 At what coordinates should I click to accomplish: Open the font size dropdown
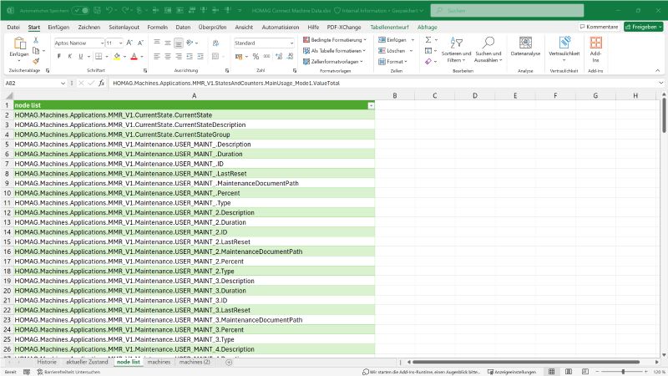coord(120,43)
